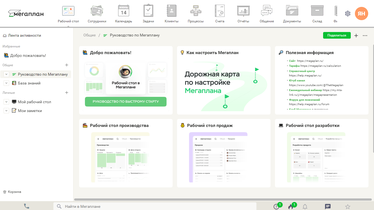Open the Отчёты module icon
The height and width of the screenshot is (210, 374).
(243, 11)
